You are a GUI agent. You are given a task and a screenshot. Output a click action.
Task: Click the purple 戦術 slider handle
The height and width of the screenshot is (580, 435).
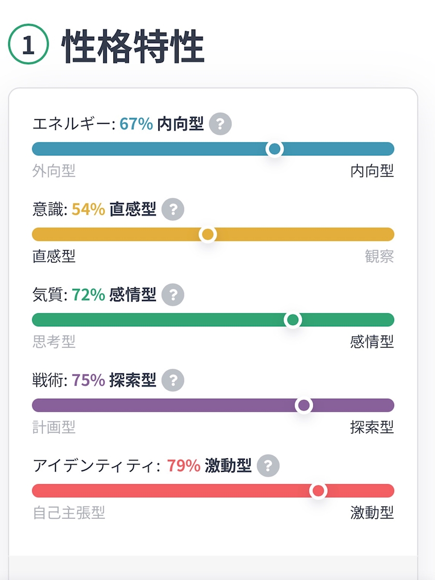coord(304,405)
